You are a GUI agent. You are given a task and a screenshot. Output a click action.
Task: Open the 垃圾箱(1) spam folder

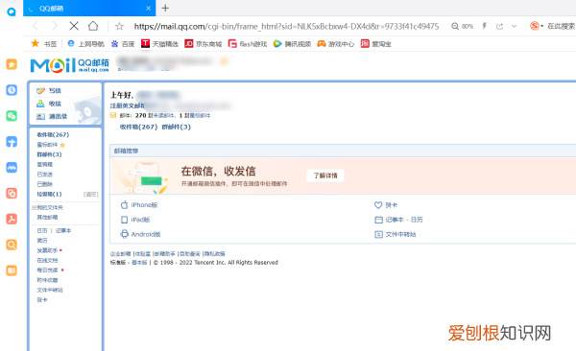pyautogui.click(x=49, y=194)
